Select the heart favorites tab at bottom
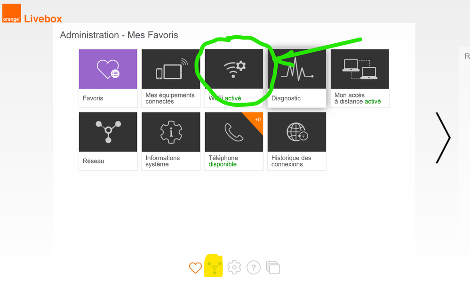Screen dimensions: 470x281 (x=195, y=268)
